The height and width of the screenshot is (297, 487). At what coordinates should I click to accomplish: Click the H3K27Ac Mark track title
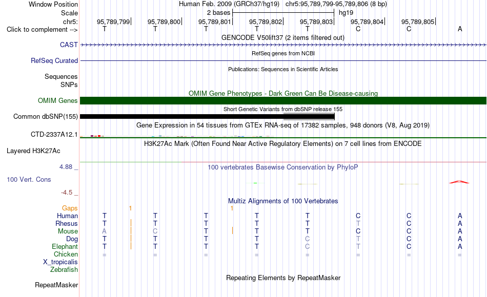pos(283,144)
